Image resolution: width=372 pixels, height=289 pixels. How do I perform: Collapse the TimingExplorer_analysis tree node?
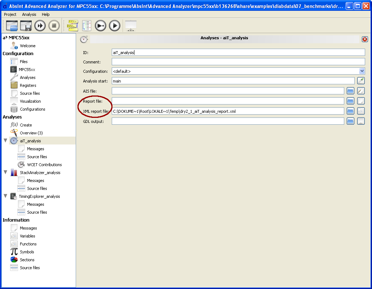(x=5, y=196)
